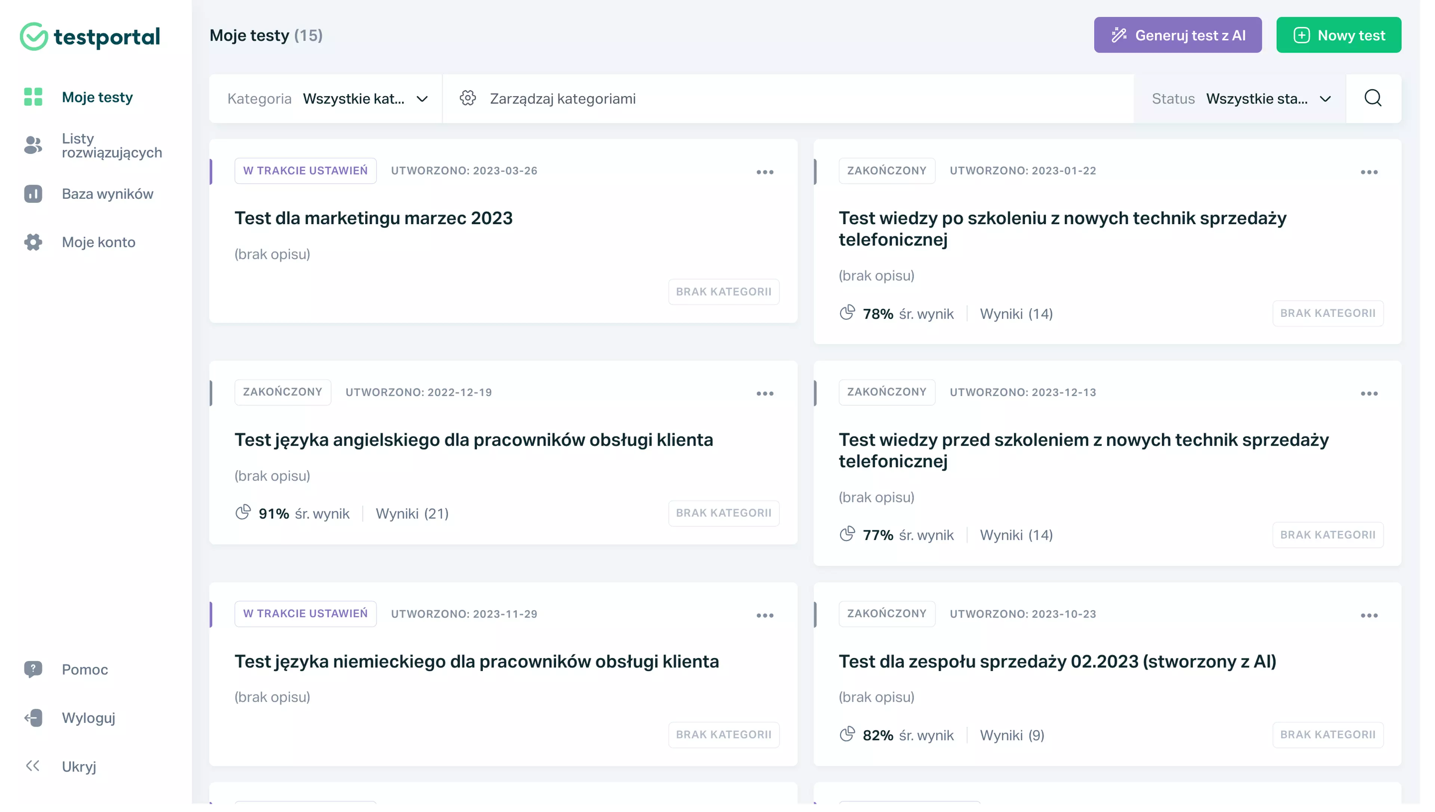Open Moje testy grid icon in sidebar

[x=33, y=97]
